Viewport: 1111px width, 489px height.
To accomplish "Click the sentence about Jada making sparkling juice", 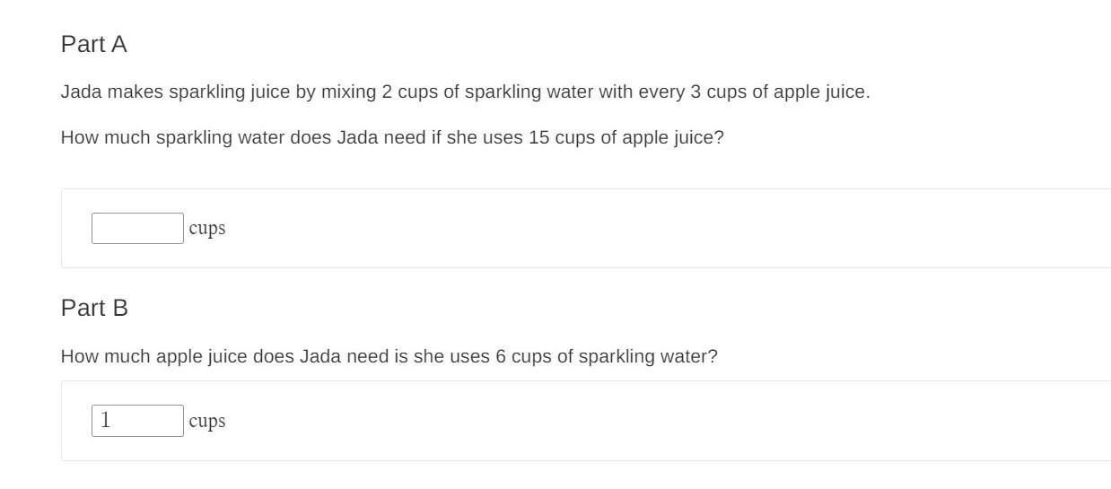I will [465, 92].
